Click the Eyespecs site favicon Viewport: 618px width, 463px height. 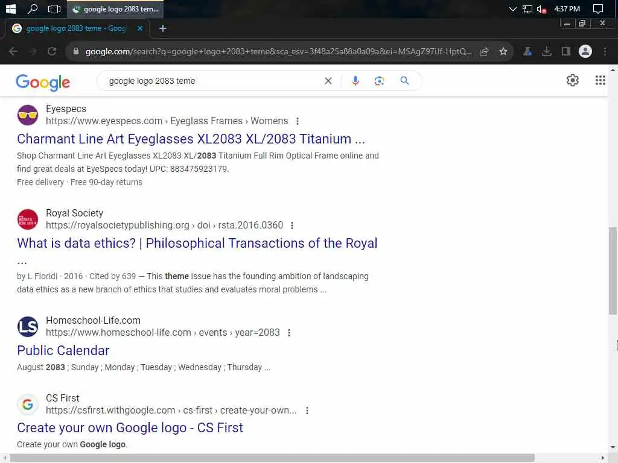28,115
